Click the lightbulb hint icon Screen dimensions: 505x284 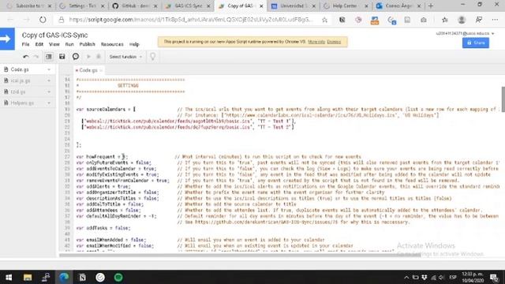pyautogui.click(x=152, y=57)
